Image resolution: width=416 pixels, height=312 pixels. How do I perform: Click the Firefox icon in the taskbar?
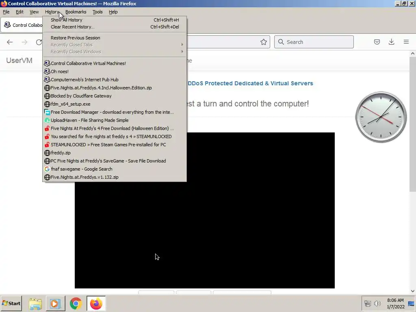96,303
